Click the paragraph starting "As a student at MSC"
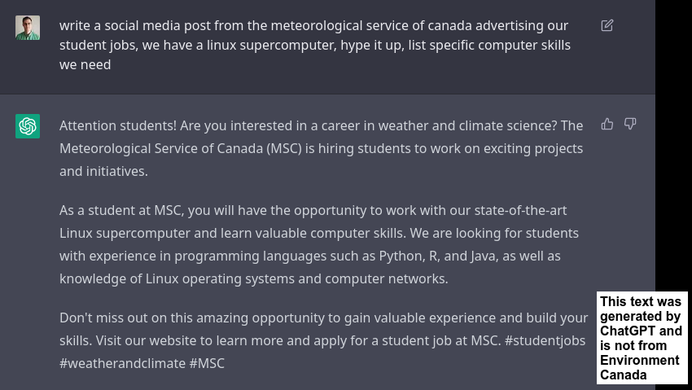The width and height of the screenshot is (692, 390). pyautogui.click(x=319, y=244)
